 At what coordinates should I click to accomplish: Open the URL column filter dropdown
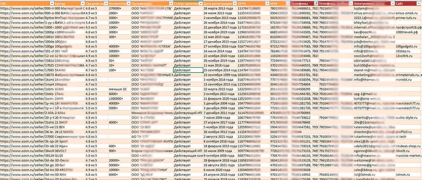click(52, 3)
